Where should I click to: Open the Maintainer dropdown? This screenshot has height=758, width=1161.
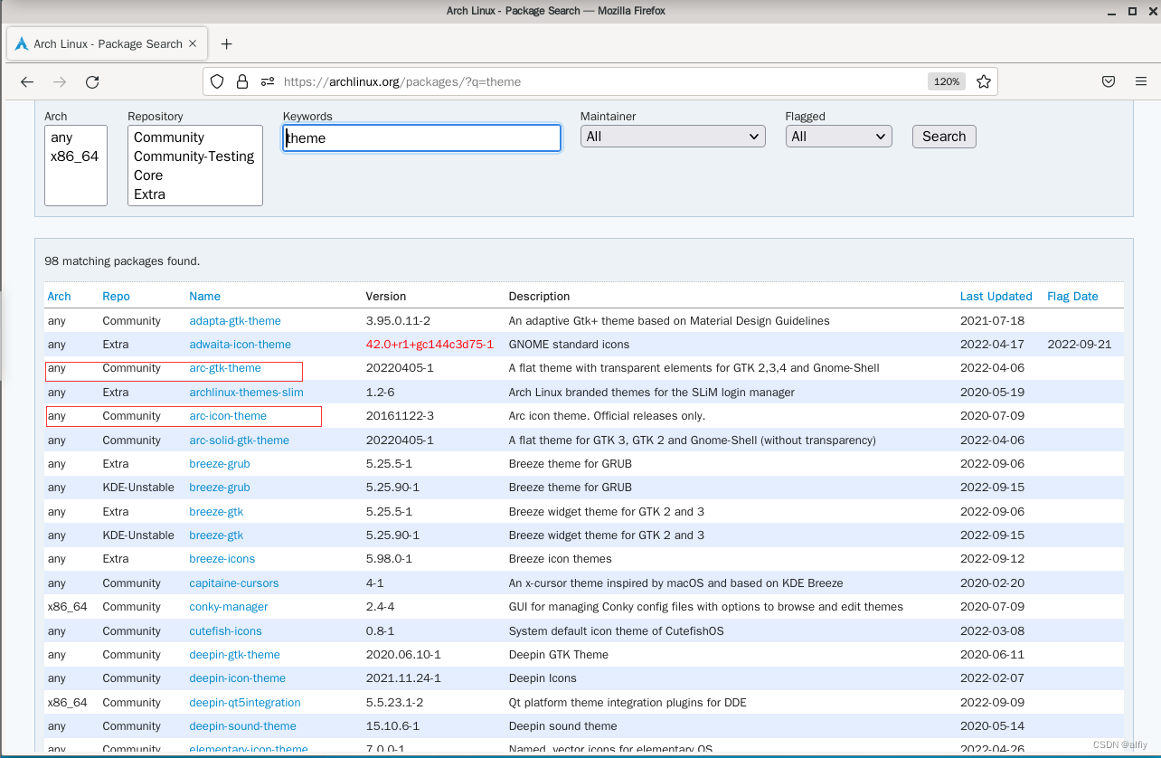[673, 137]
